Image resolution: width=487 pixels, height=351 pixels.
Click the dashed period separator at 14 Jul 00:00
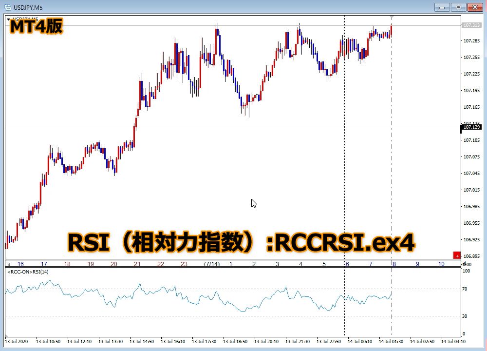344,146
